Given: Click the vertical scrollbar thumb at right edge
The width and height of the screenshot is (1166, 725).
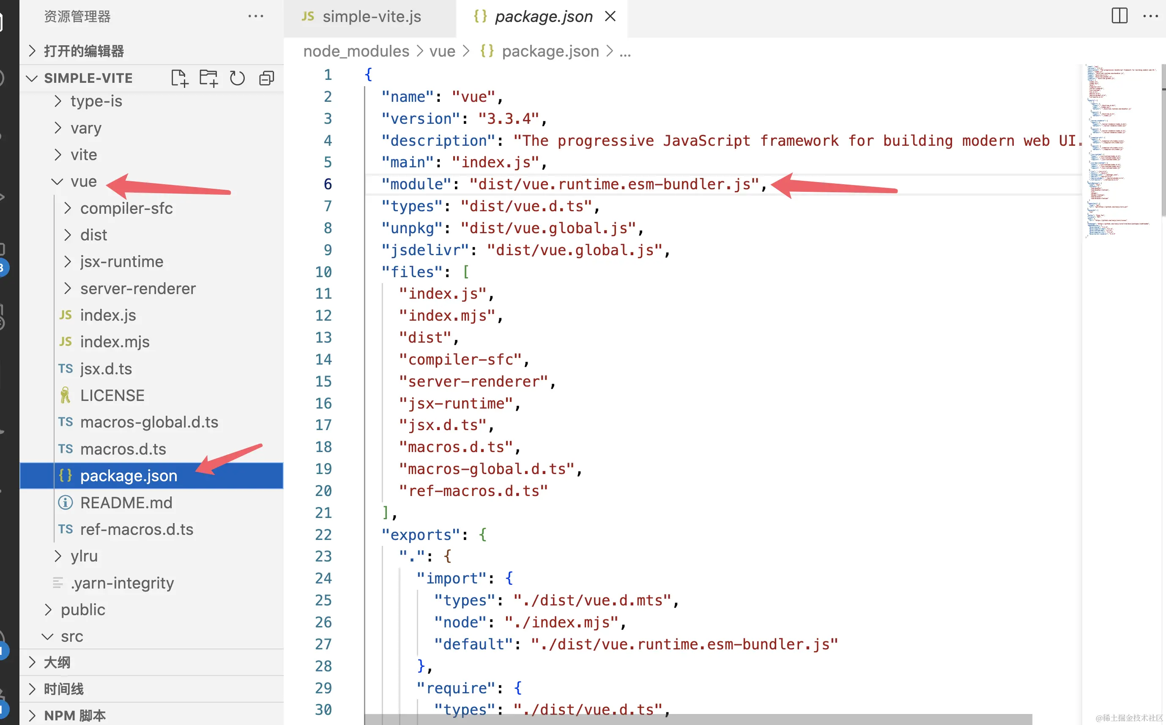Looking at the screenshot, I should coord(1163,140).
